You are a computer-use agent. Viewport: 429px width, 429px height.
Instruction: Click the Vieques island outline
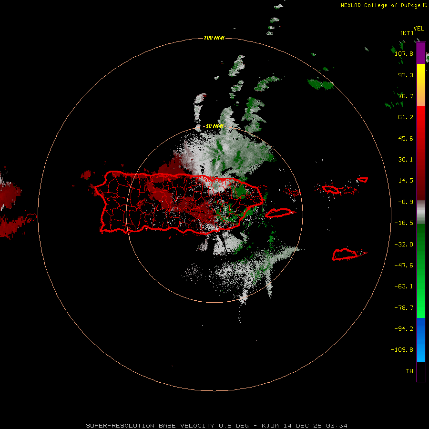tap(279, 213)
